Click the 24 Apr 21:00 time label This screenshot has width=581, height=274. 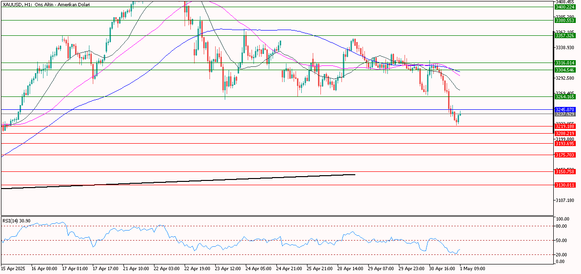point(288,269)
